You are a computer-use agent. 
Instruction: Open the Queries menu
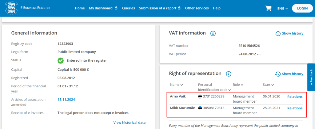click(128, 8)
